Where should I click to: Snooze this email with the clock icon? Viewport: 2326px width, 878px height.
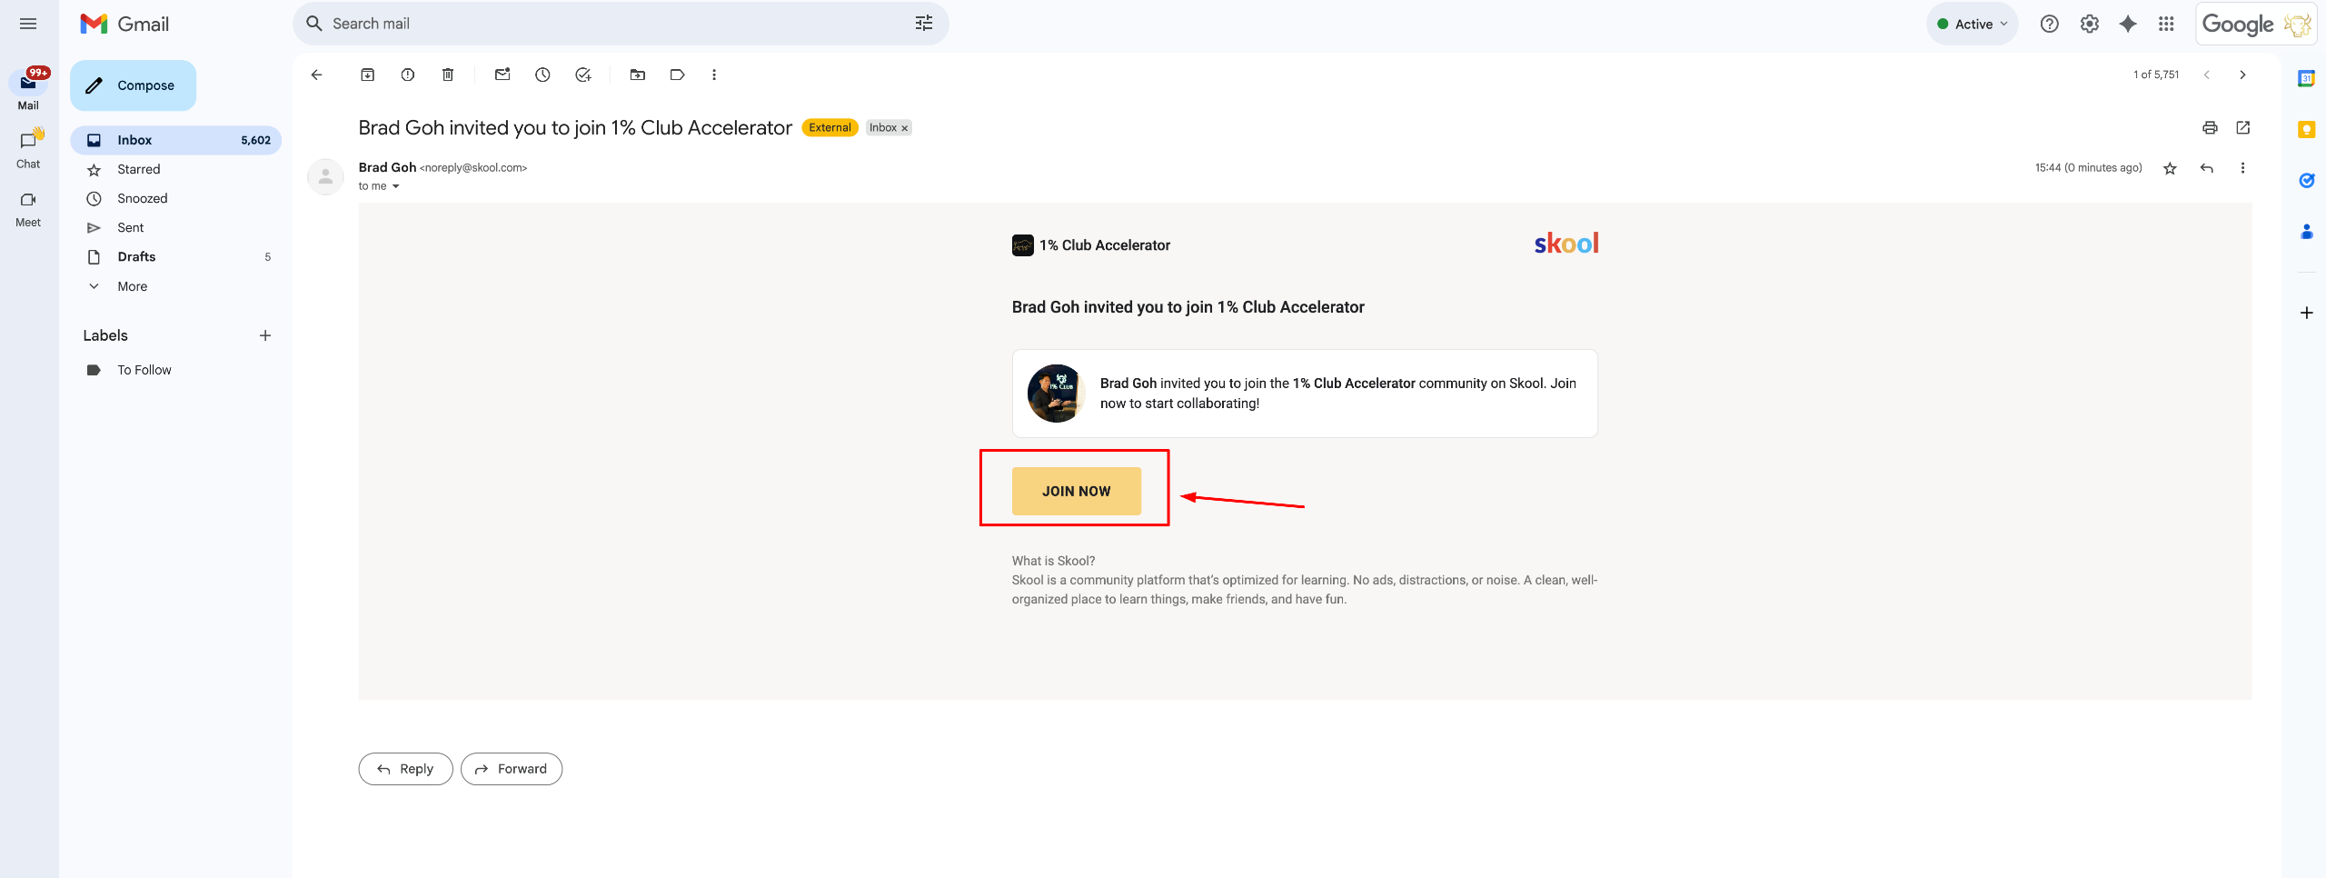542,75
